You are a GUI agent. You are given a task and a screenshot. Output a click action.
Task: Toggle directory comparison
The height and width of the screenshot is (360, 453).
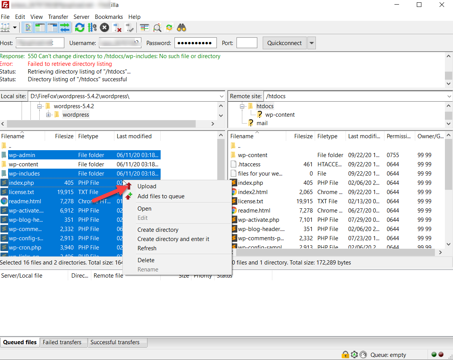[x=157, y=28]
